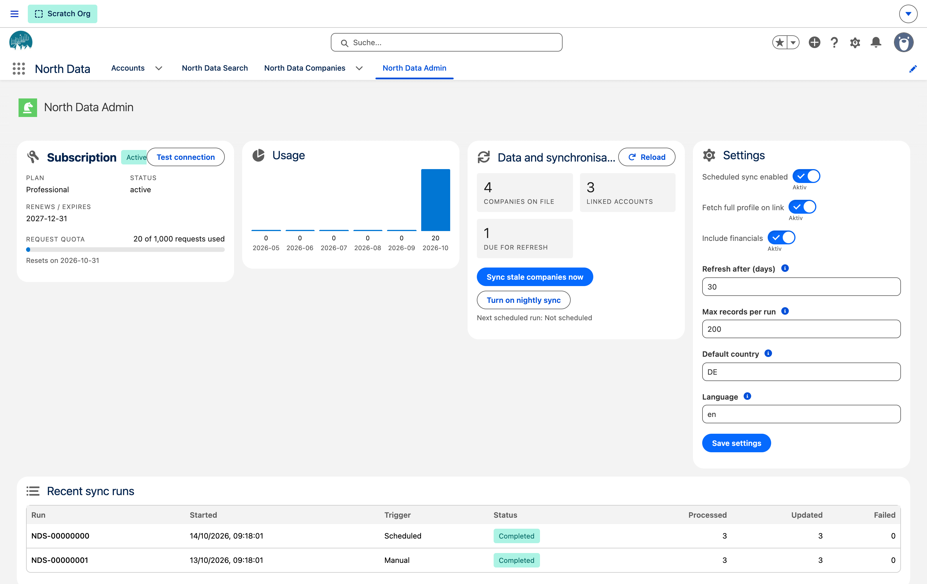Screen dimensions: 927x584
Task: Click the North Data logo icon
Action: pos(21,41)
